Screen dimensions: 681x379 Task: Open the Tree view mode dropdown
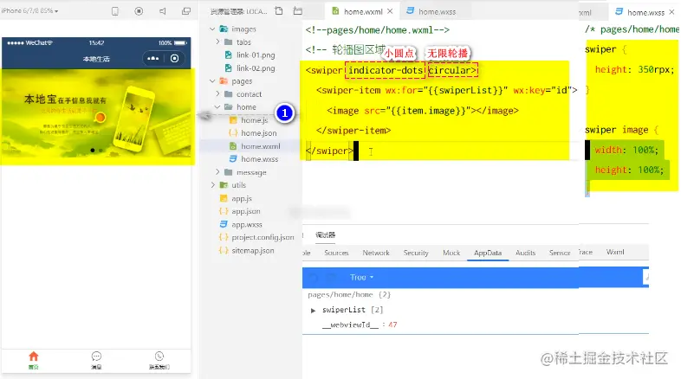(x=362, y=277)
